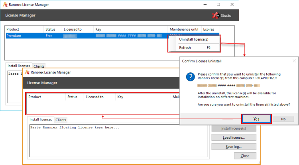
Task: Click the Maintenance until column header
Action: pos(185,29)
